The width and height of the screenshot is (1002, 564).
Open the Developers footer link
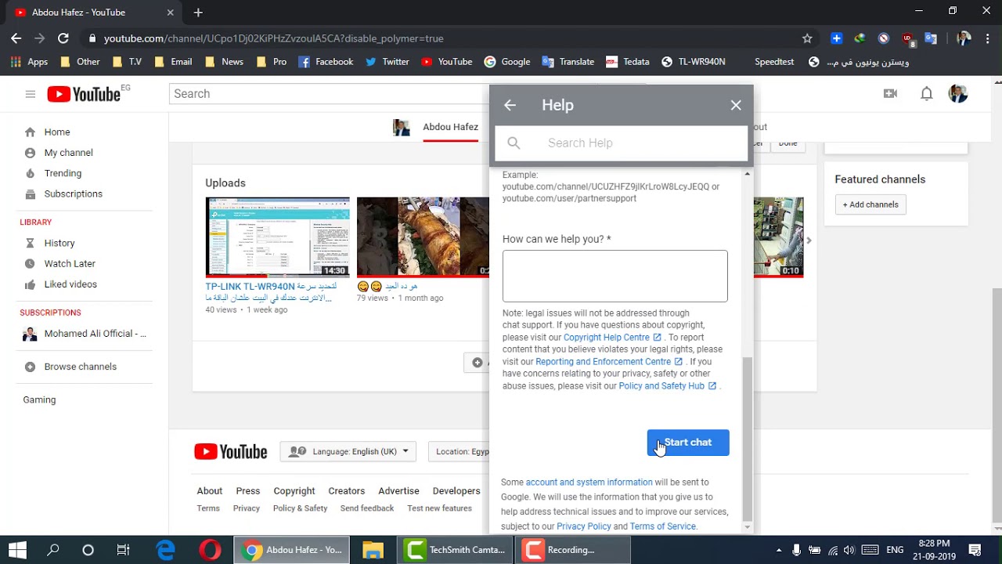tap(456, 491)
